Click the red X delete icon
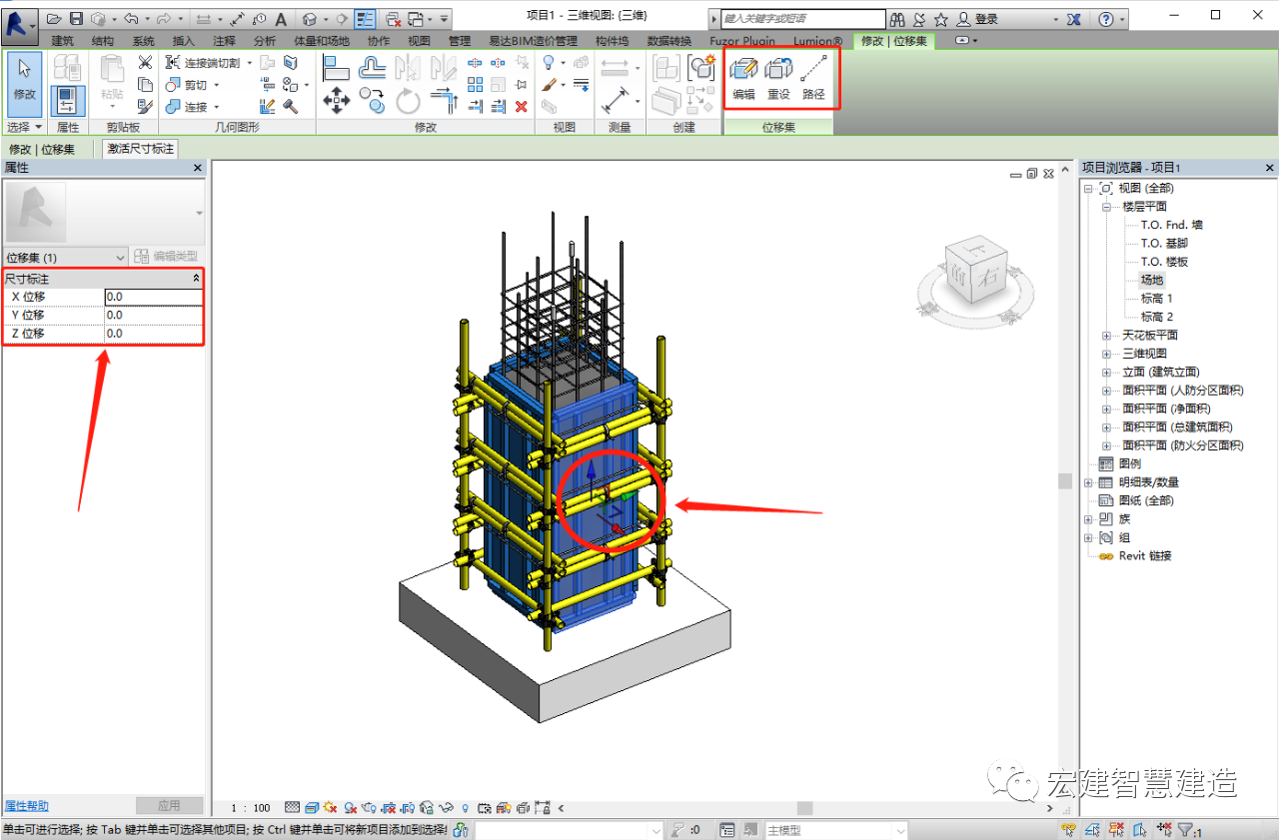 tap(521, 106)
